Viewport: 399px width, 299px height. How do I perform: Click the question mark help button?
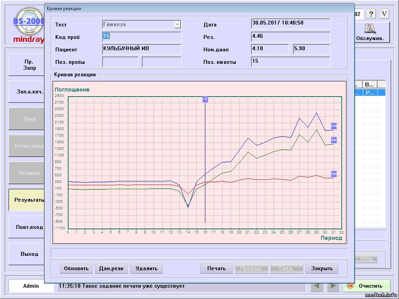pyautogui.click(x=372, y=14)
